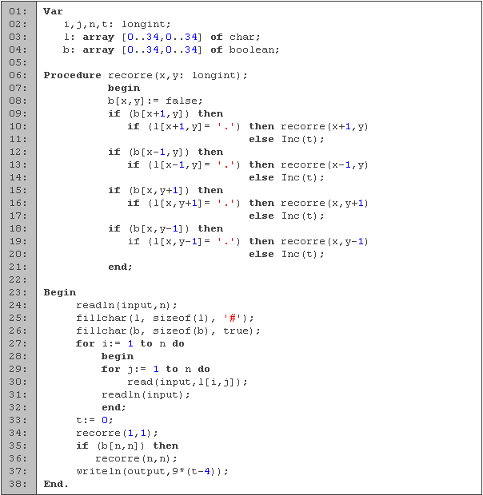Viewport: 483px width, 495px height.
Task: Click 'readln(input);' on line 31
Action: click(x=146, y=394)
